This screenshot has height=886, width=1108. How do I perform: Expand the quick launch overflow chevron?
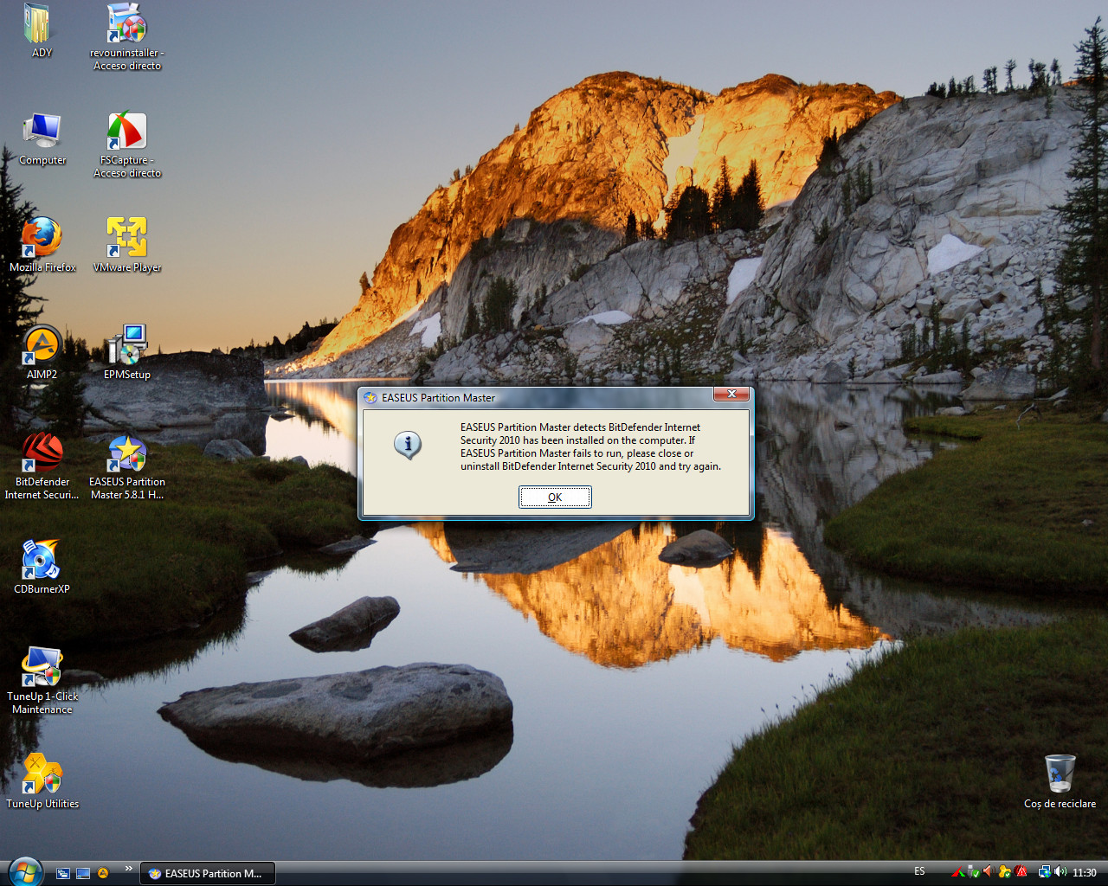click(x=129, y=869)
